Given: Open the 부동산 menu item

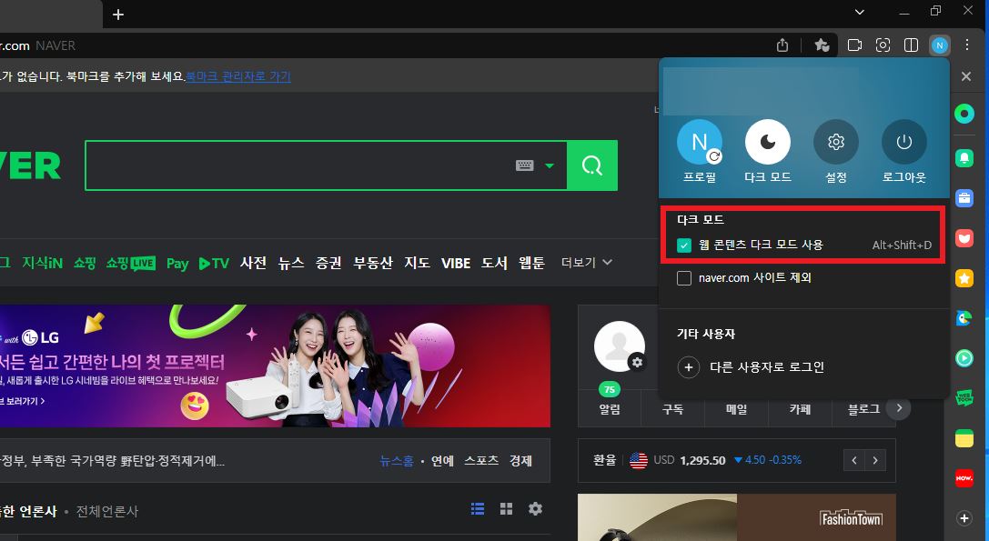Looking at the screenshot, I should [373, 263].
